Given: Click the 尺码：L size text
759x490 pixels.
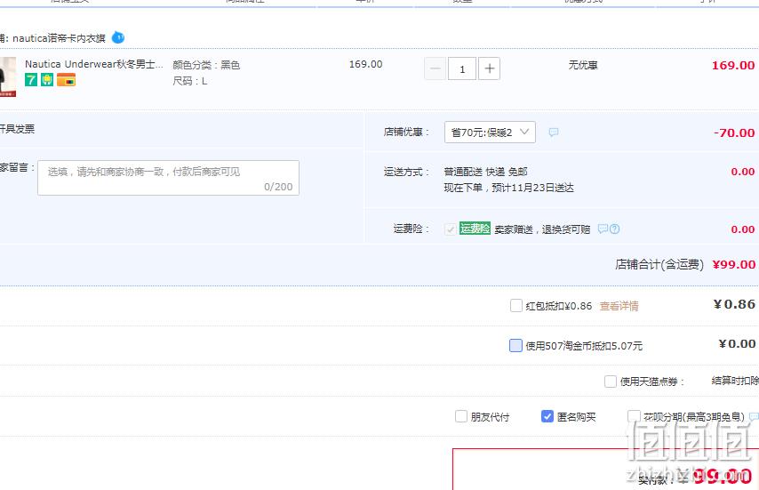Looking at the screenshot, I should click(x=190, y=81).
